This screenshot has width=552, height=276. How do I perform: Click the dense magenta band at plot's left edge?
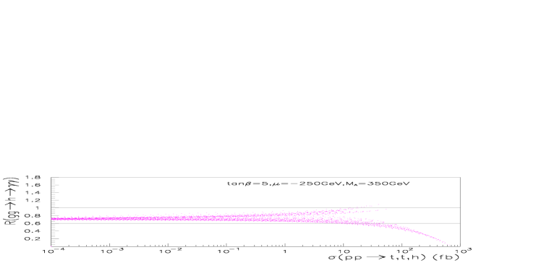click(60, 219)
